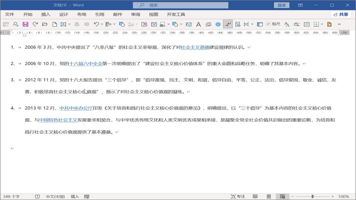
Task: Create a new blank document
Action: pos(55,24)
